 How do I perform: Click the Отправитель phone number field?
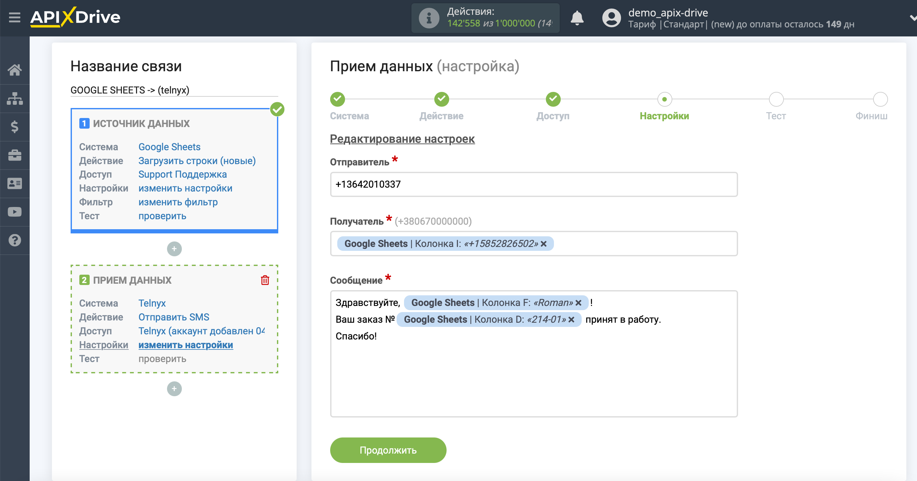point(534,184)
